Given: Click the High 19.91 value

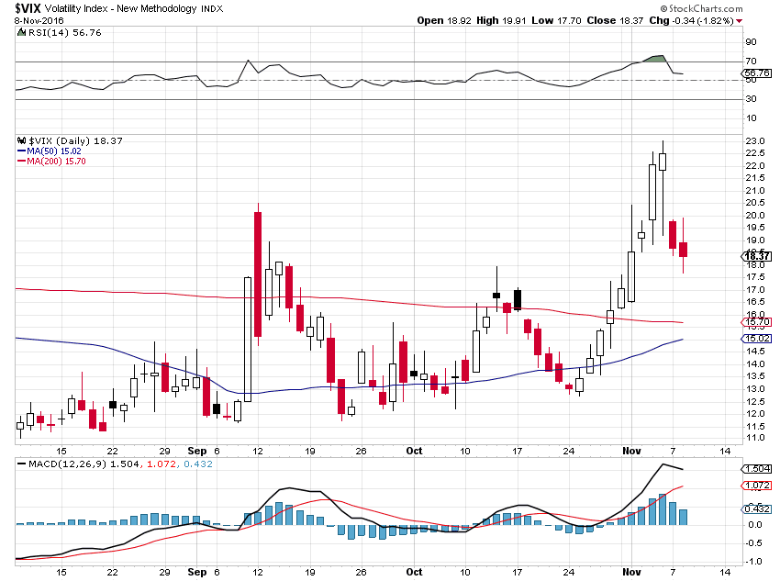Looking at the screenshot, I should [501, 20].
